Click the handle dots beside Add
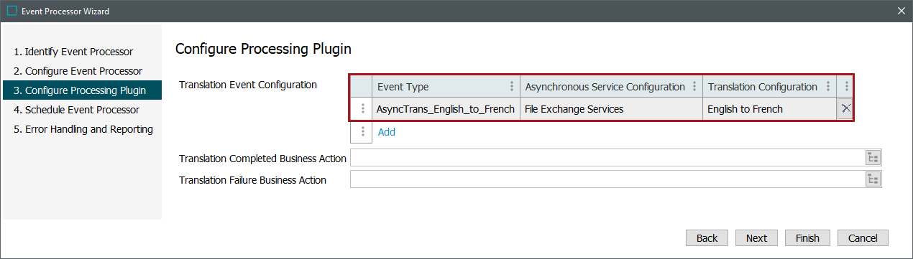913x259 pixels. coord(362,132)
